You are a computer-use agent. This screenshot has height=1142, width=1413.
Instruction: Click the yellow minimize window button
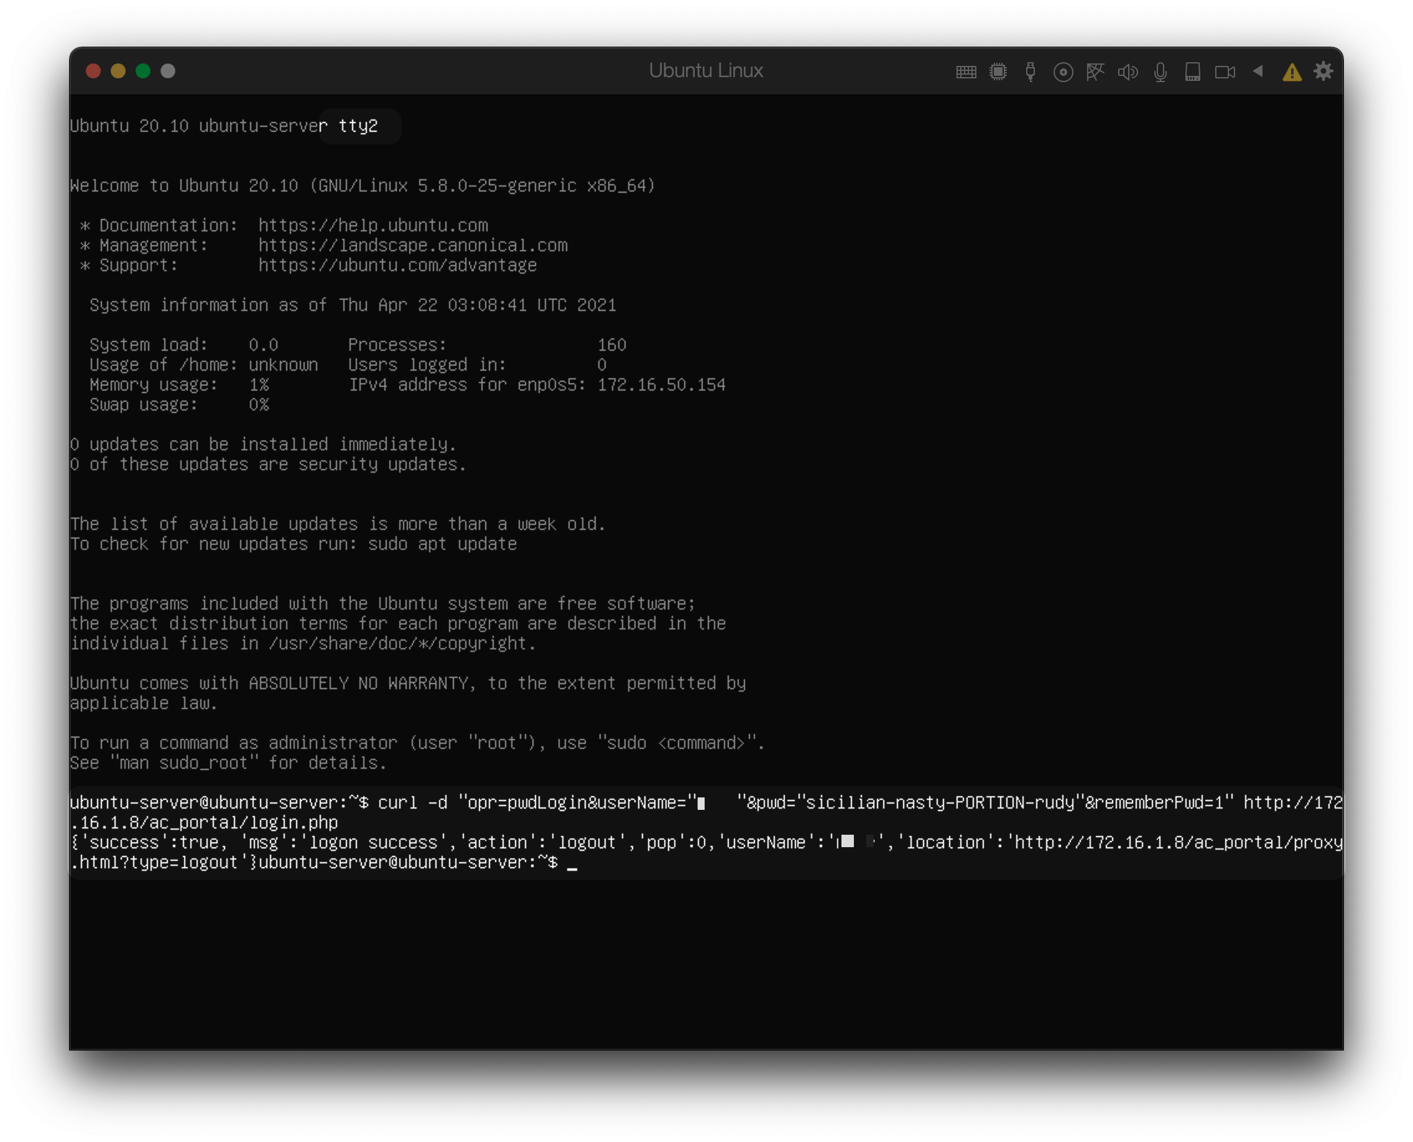(x=118, y=71)
